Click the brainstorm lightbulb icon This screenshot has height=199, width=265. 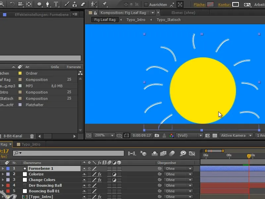(183, 153)
